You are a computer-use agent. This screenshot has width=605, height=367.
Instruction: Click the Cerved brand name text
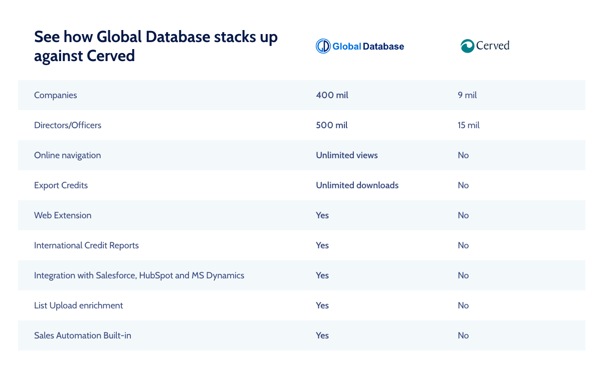(492, 46)
